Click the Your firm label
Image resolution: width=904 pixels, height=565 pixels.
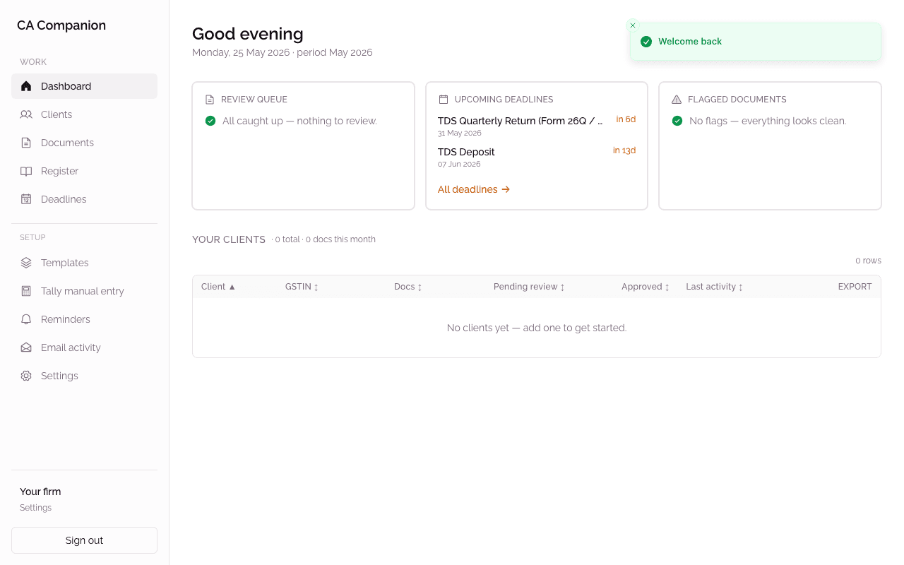pyautogui.click(x=40, y=492)
